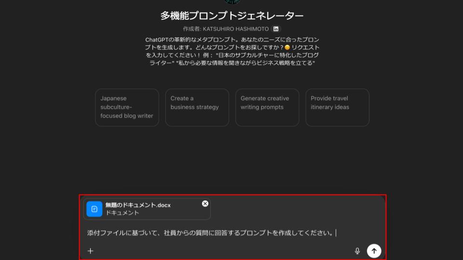This screenshot has height=260, width=463.
Task: Remove the attached 無題のドキュメント.docx file
Action: 205,204
